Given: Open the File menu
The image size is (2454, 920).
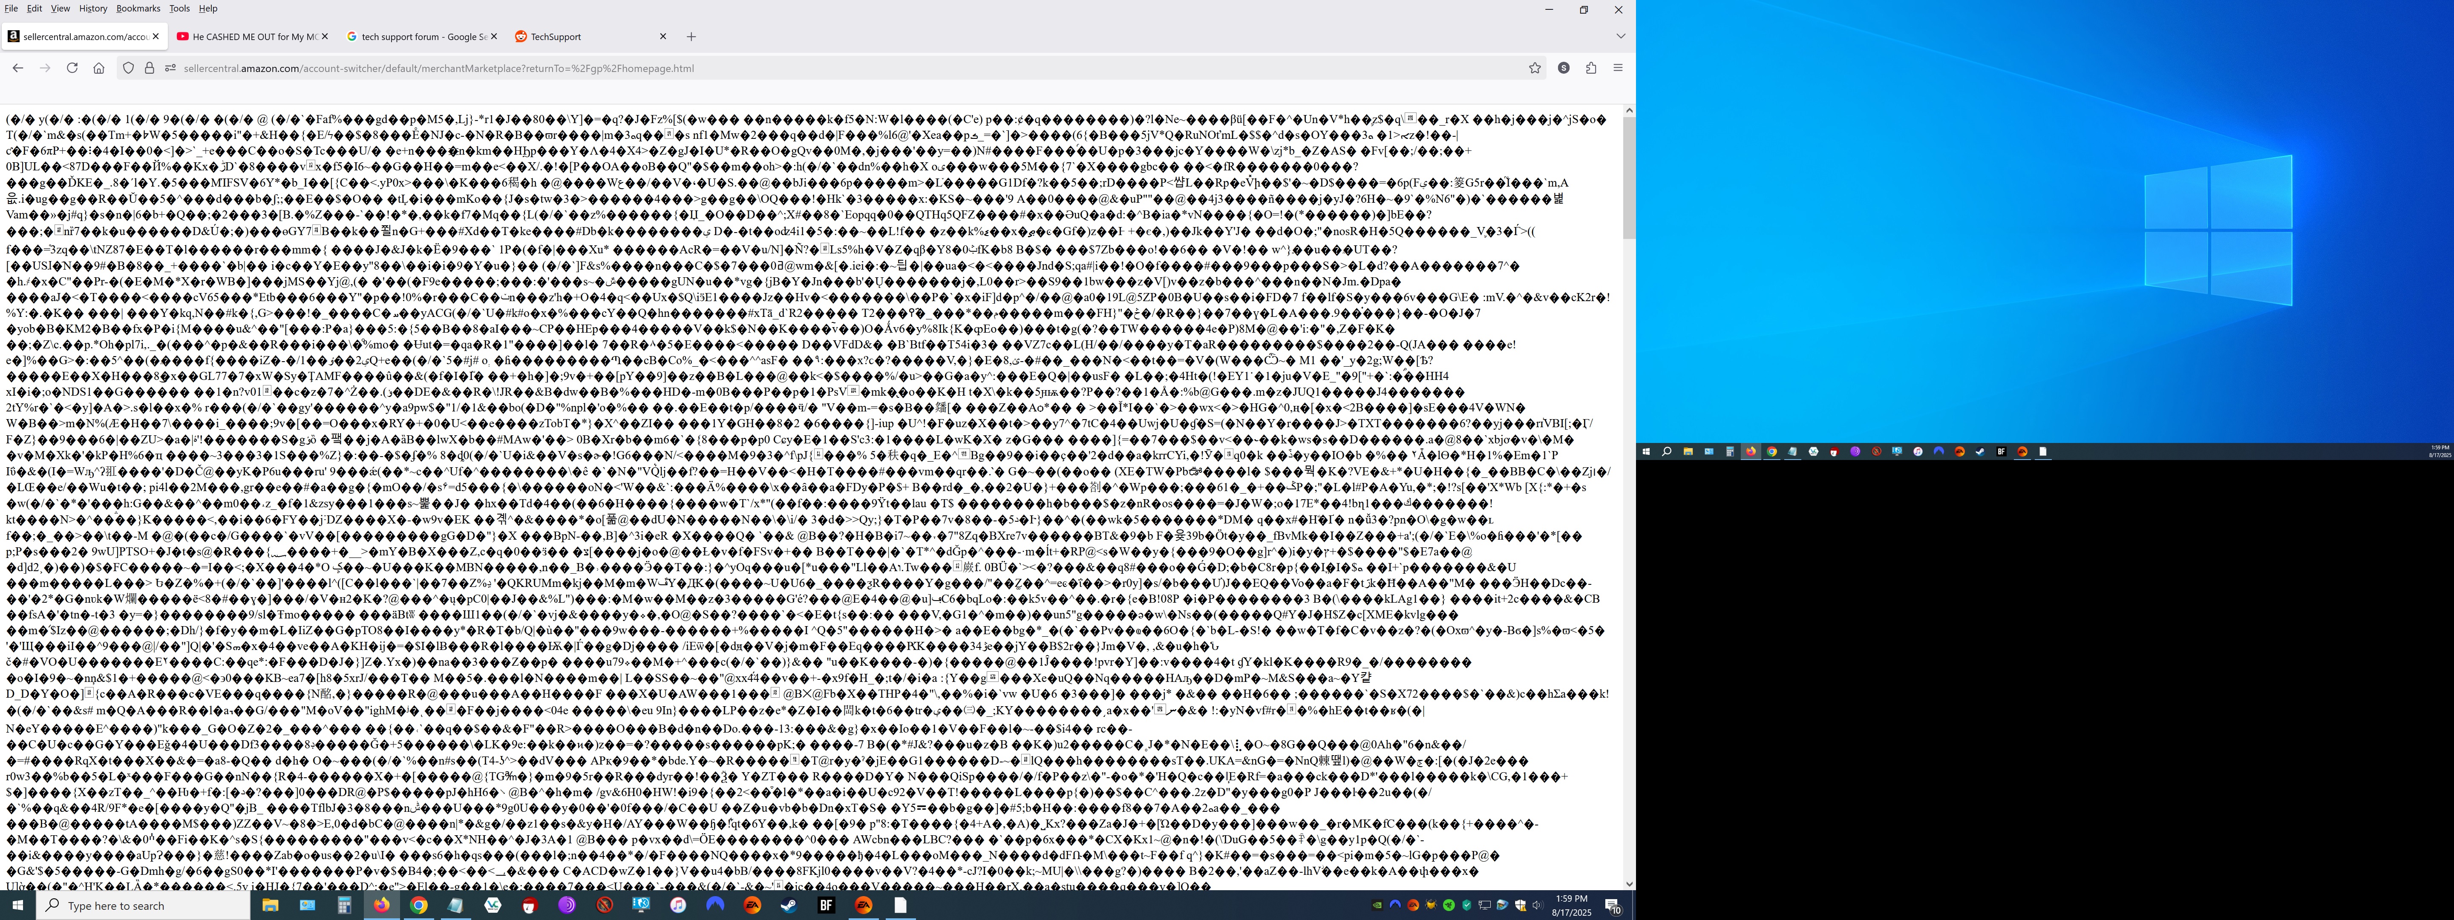Looking at the screenshot, I should point(12,9).
